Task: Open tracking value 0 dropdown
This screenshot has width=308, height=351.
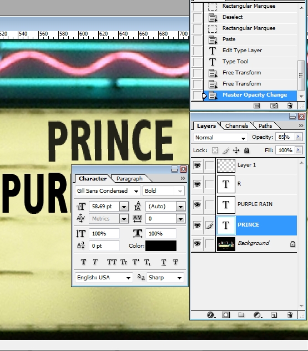Action: (x=180, y=219)
